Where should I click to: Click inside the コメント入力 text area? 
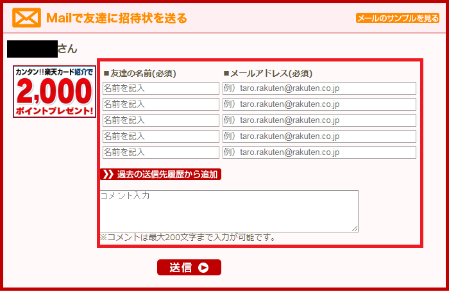click(229, 211)
